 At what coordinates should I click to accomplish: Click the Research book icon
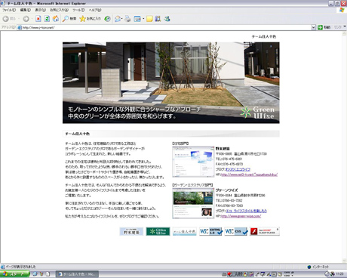pos(158,19)
